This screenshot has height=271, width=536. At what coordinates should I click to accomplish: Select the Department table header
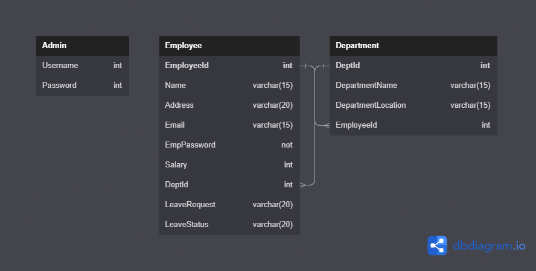pos(413,46)
